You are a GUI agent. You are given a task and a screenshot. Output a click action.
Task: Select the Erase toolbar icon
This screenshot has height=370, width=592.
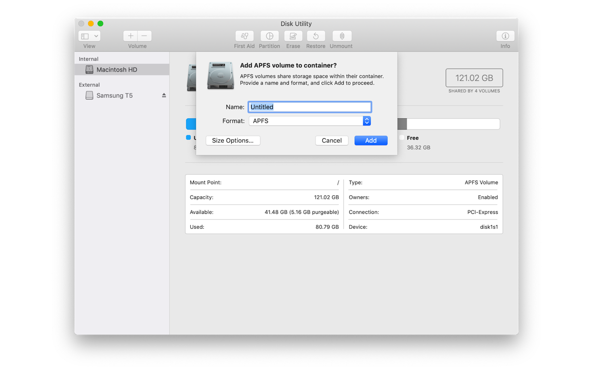293,36
